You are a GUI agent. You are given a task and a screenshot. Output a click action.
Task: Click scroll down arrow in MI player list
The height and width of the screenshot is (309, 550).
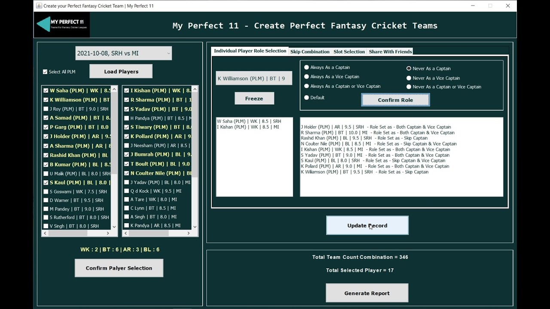(x=195, y=227)
